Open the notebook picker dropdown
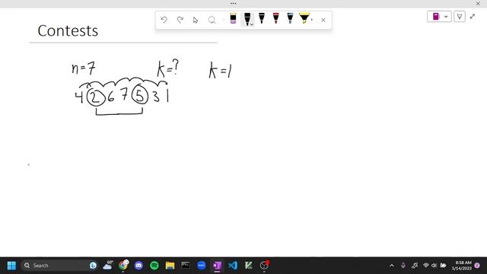 click(439, 17)
